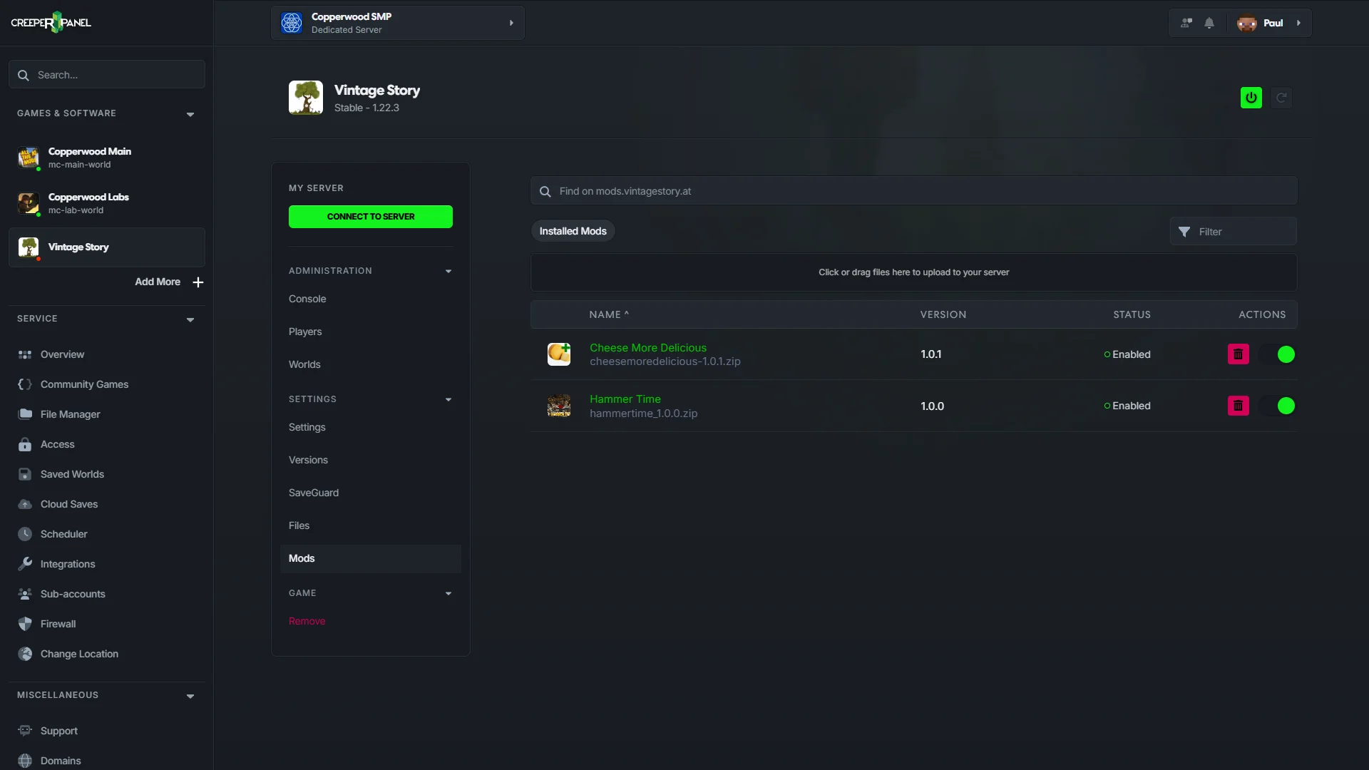1369x770 pixels.
Task: Select the Installed Mods tab
Action: (x=573, y=231)
